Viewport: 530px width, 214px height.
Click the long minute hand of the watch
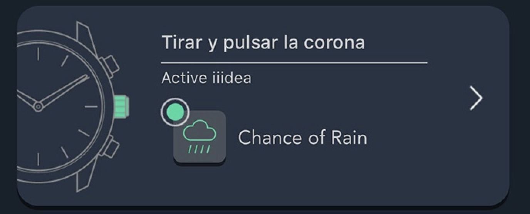click(x=64, y=90)
